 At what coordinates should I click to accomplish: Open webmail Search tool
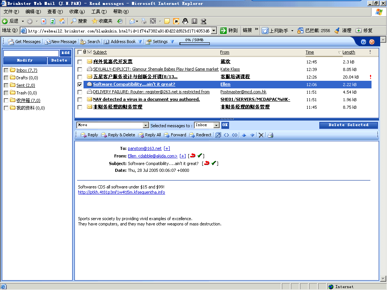(90, 42)
